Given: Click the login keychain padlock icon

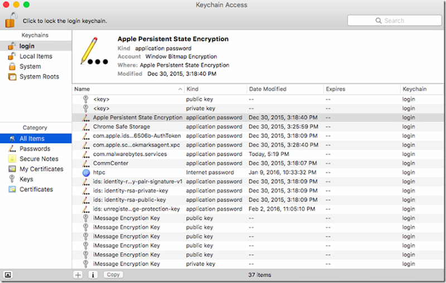Looking at the screenshot, I should pyautogui.click(x=12, y=46).
